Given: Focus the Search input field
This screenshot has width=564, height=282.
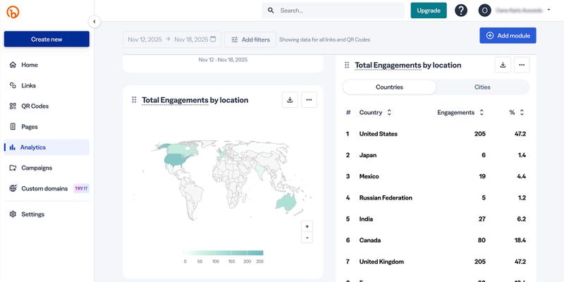Looking at the screenshot, I should 338,11.
